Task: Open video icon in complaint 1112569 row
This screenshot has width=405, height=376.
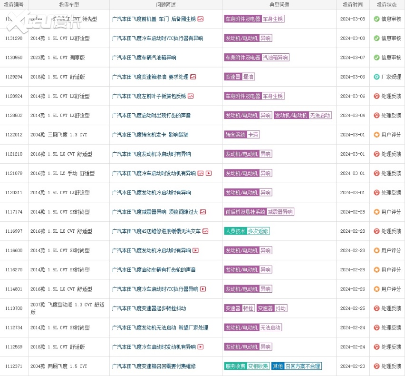Action: 200,347
